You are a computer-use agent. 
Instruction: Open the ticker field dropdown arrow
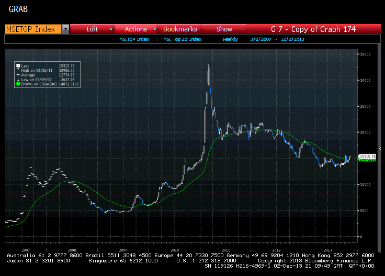pos(65,29)
